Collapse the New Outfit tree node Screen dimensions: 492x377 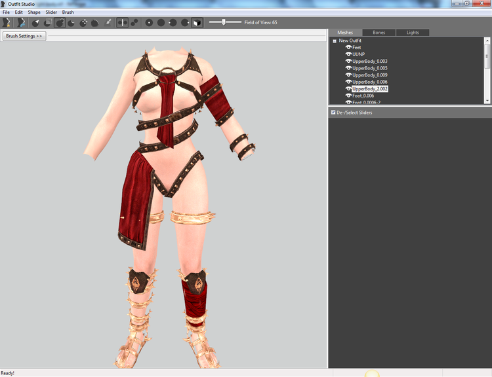tap(335, 41)
